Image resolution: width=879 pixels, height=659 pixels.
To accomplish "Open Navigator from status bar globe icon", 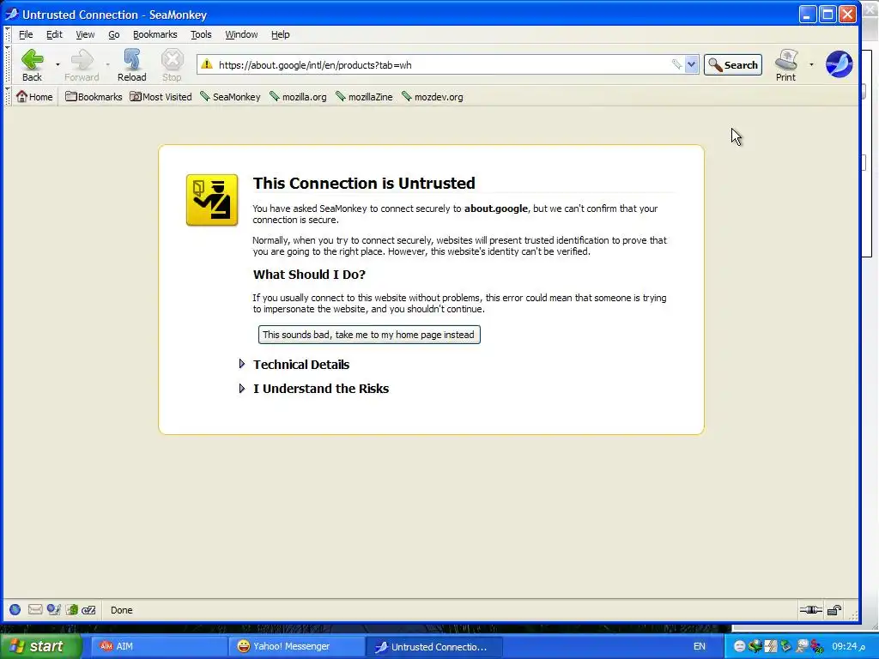I will click(15, 610).
